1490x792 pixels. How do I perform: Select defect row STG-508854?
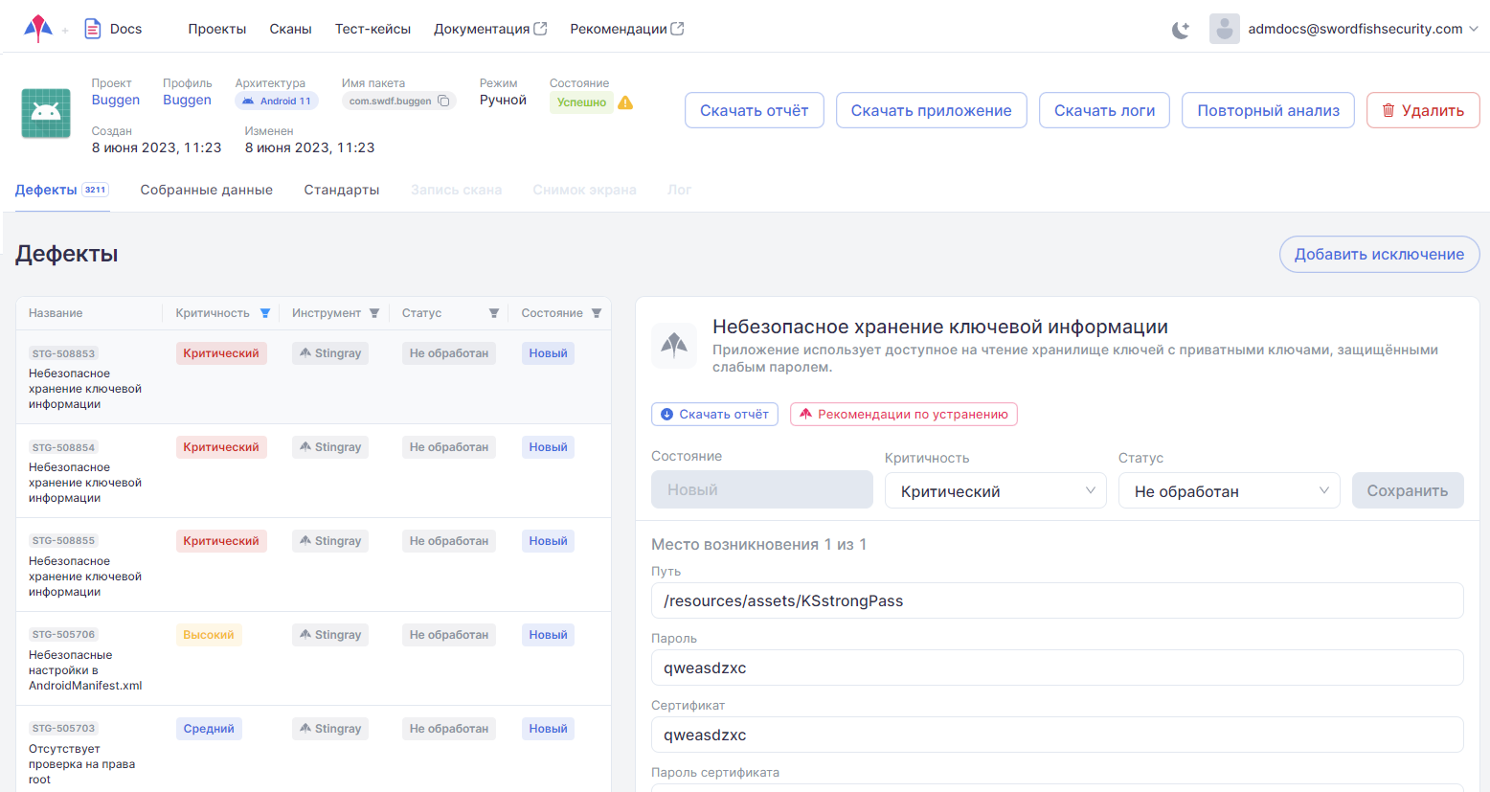[x=313, y=471]
